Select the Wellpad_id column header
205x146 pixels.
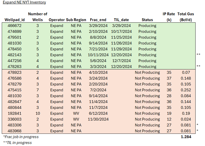[15, 20]
